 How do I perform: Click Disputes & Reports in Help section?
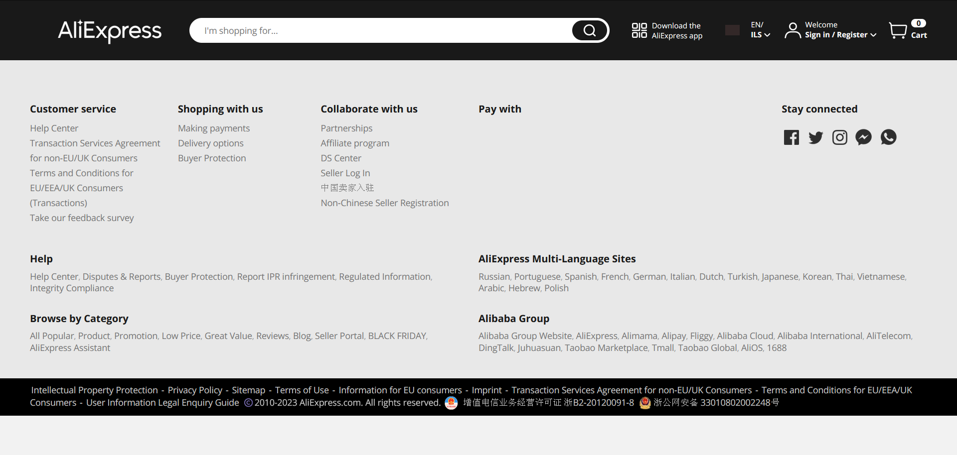pyautogui.click(x=122, y=277)
